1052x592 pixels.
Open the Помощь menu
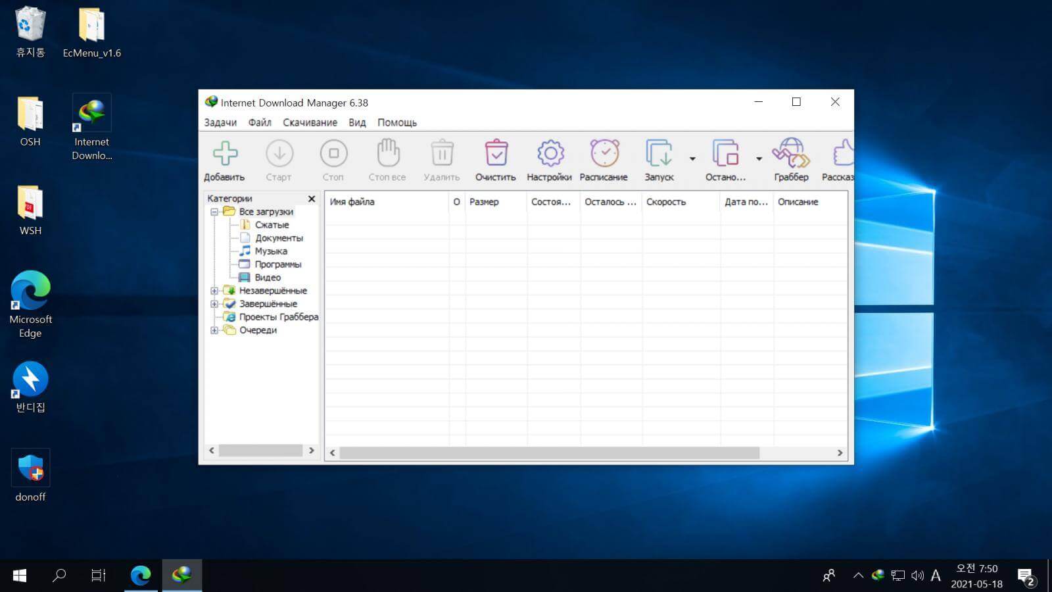click(x=397, y=122)
